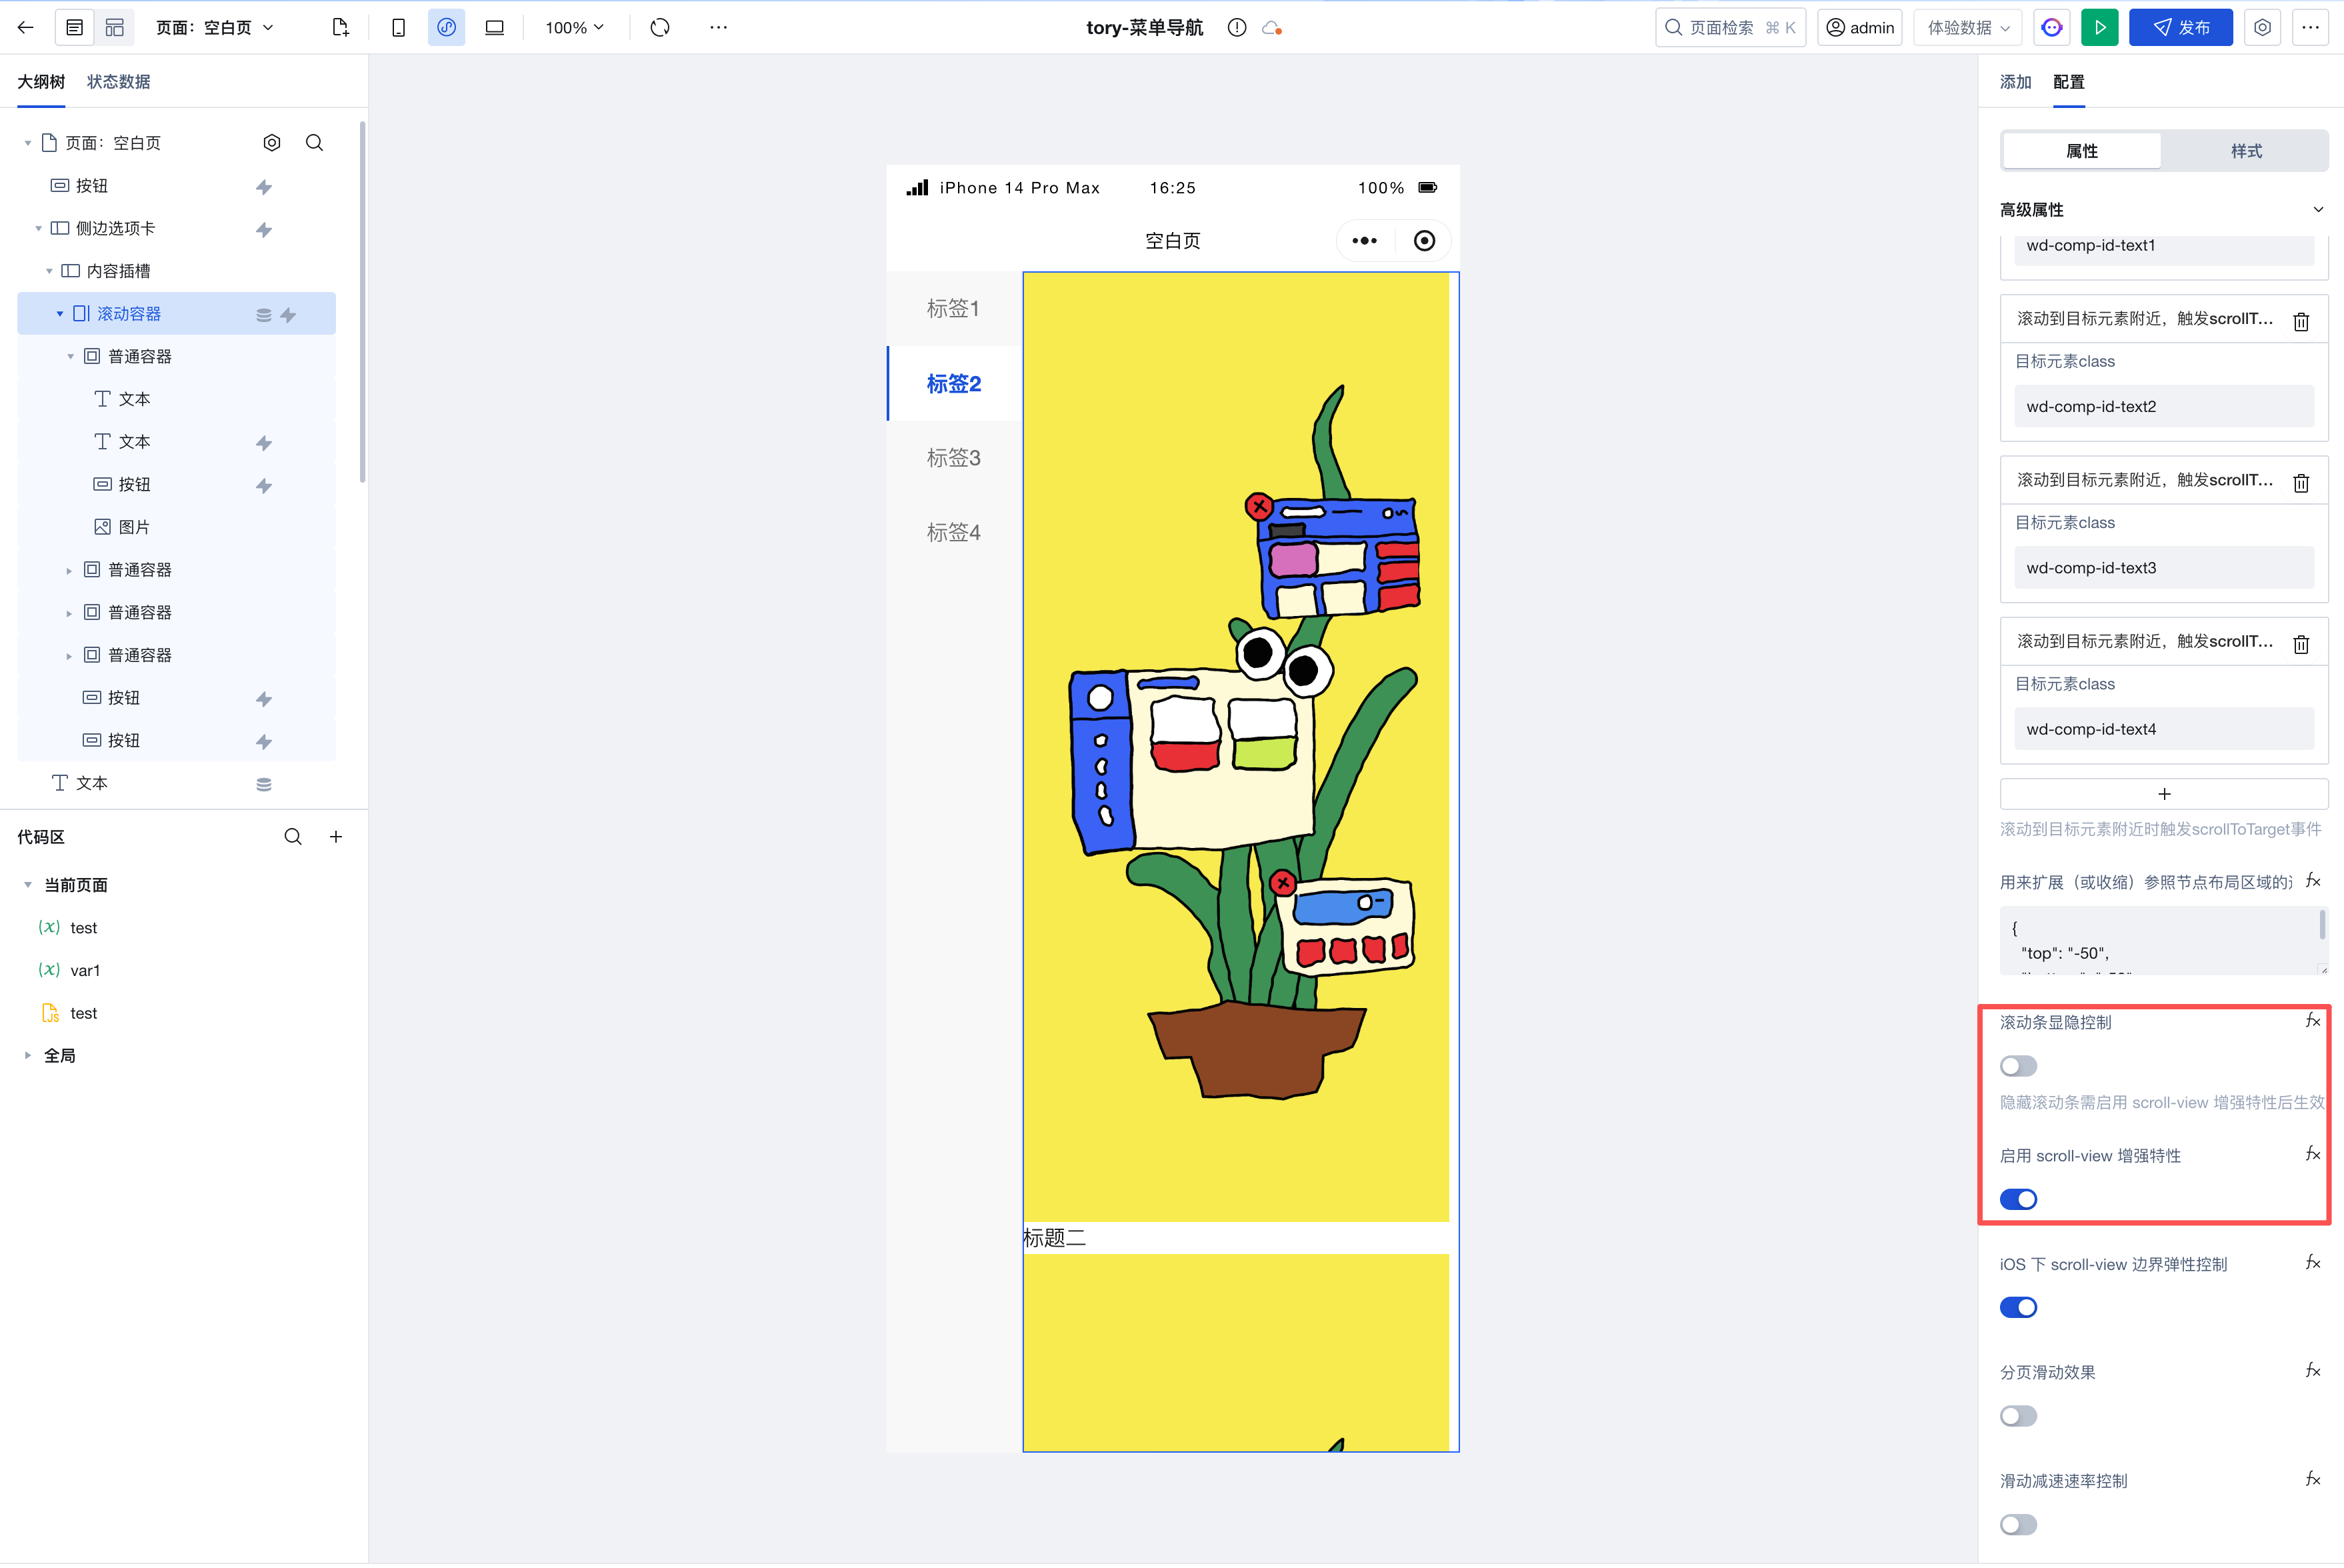Click plus button to add scroll target
The image size is (2344, 1568).
pyautogui.click(x=2163, y=794)
